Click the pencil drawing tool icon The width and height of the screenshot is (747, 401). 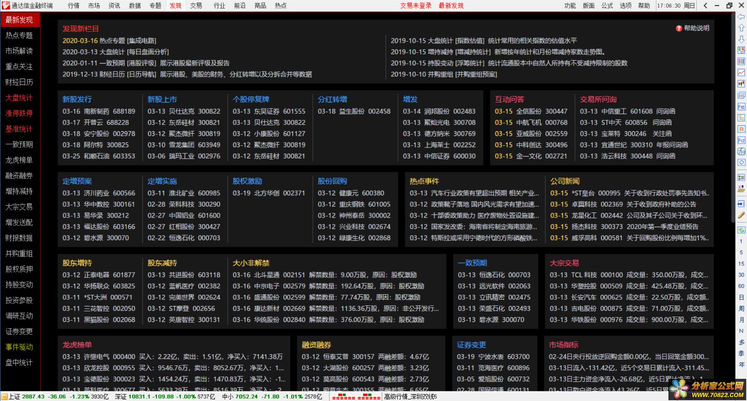coord(741,215)
